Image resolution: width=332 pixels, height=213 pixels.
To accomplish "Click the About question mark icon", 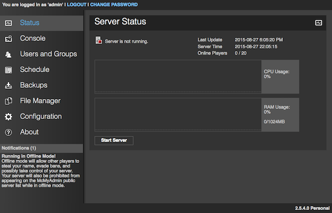I will (8, 132).
